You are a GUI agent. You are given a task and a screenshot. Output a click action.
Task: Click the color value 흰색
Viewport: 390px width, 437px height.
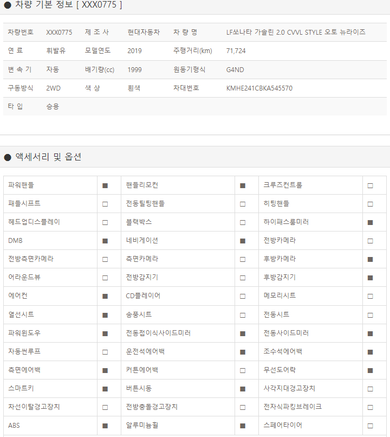(134, 88)
